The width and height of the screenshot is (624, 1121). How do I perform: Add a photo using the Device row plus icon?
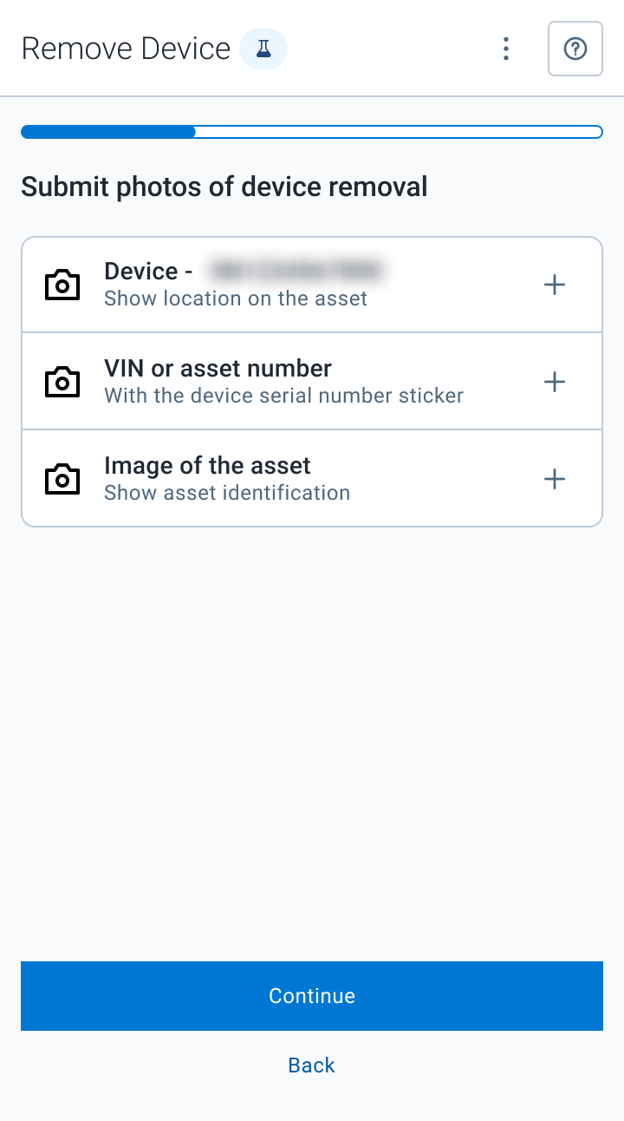[555, 285]
